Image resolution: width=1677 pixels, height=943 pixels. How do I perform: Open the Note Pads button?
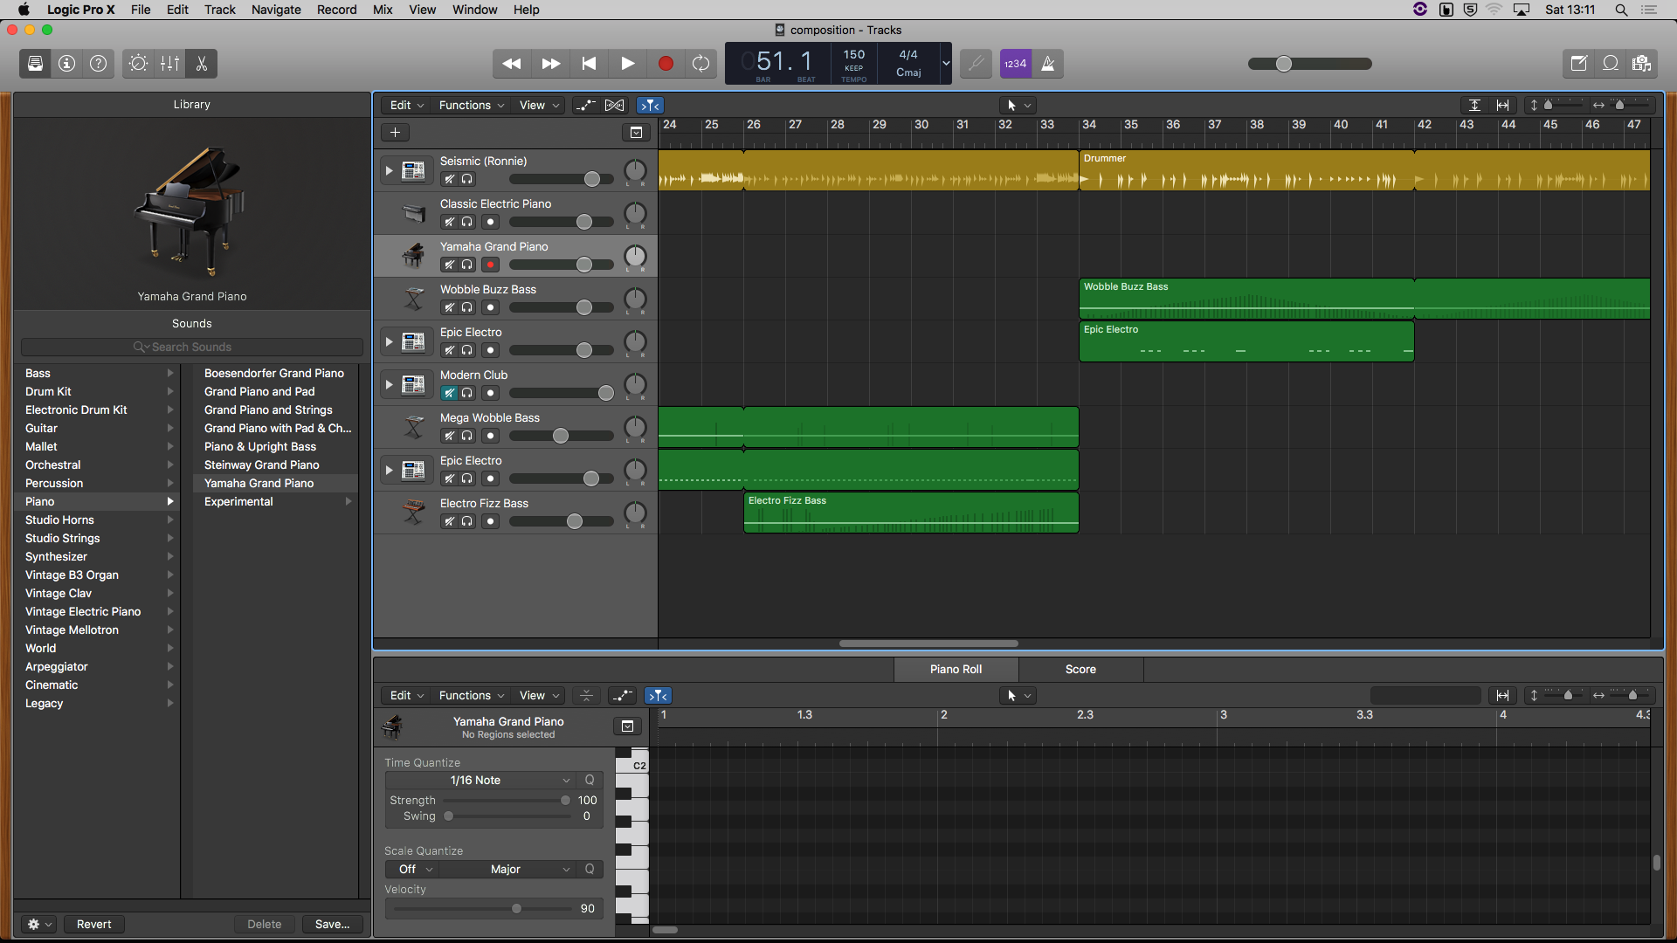pos(1578,64)
